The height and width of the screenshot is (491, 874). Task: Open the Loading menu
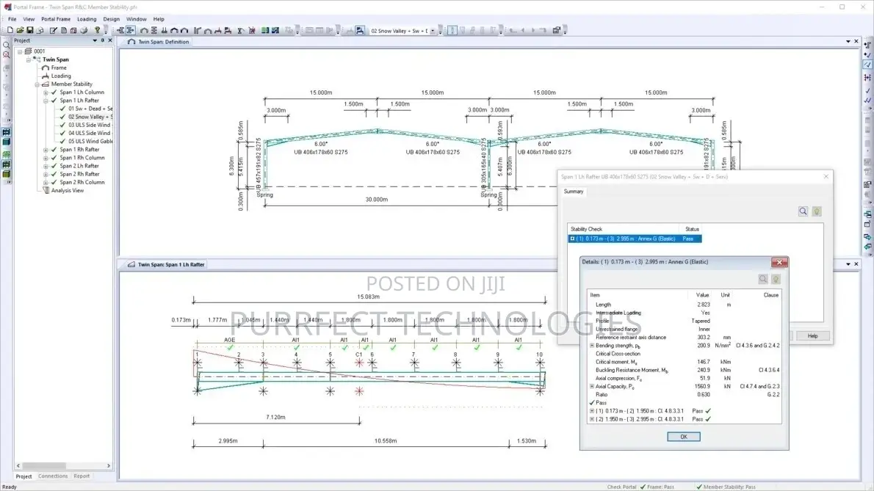(x=87, y=19)
